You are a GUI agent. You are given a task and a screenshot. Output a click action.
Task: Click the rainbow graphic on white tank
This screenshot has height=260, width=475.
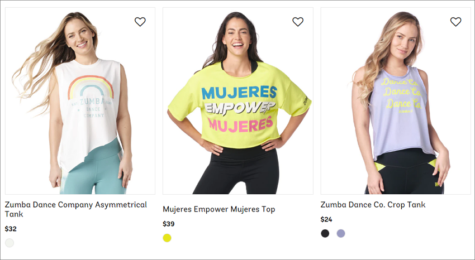(91, 88)
